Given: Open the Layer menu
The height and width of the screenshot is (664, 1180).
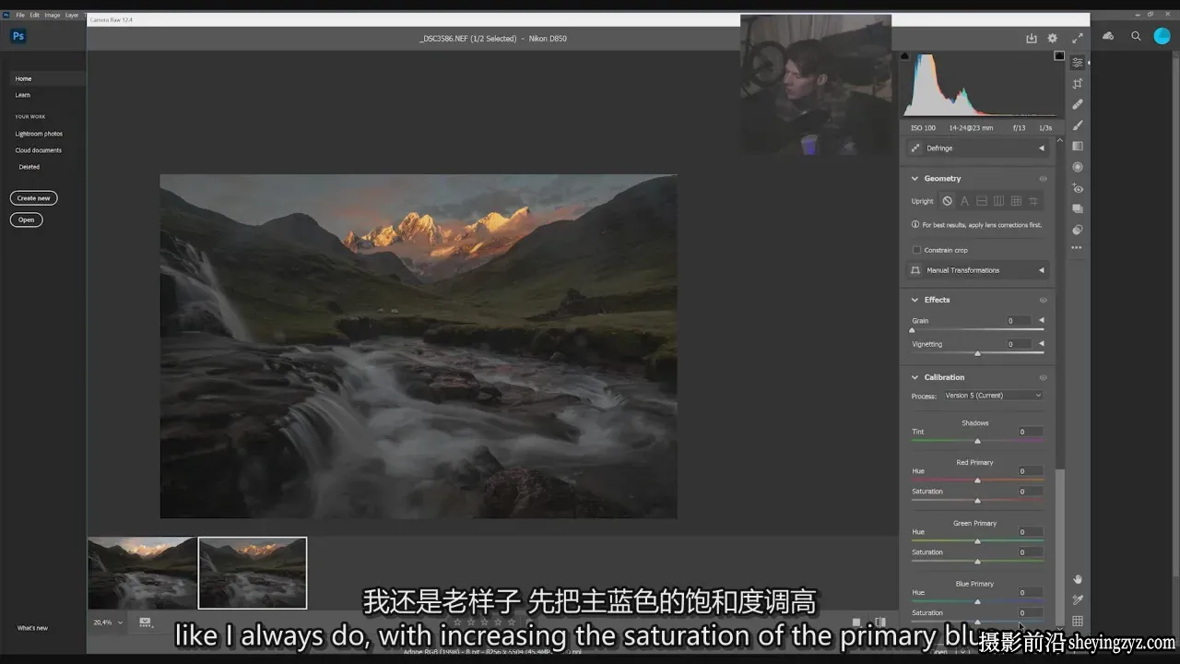Looking at the screenshot, I should pyautogui.click(x=72, y=15).
